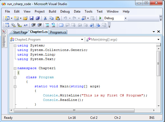Open the Tools menu
Viewport: 165px width, 122px height.
point(88,11)
